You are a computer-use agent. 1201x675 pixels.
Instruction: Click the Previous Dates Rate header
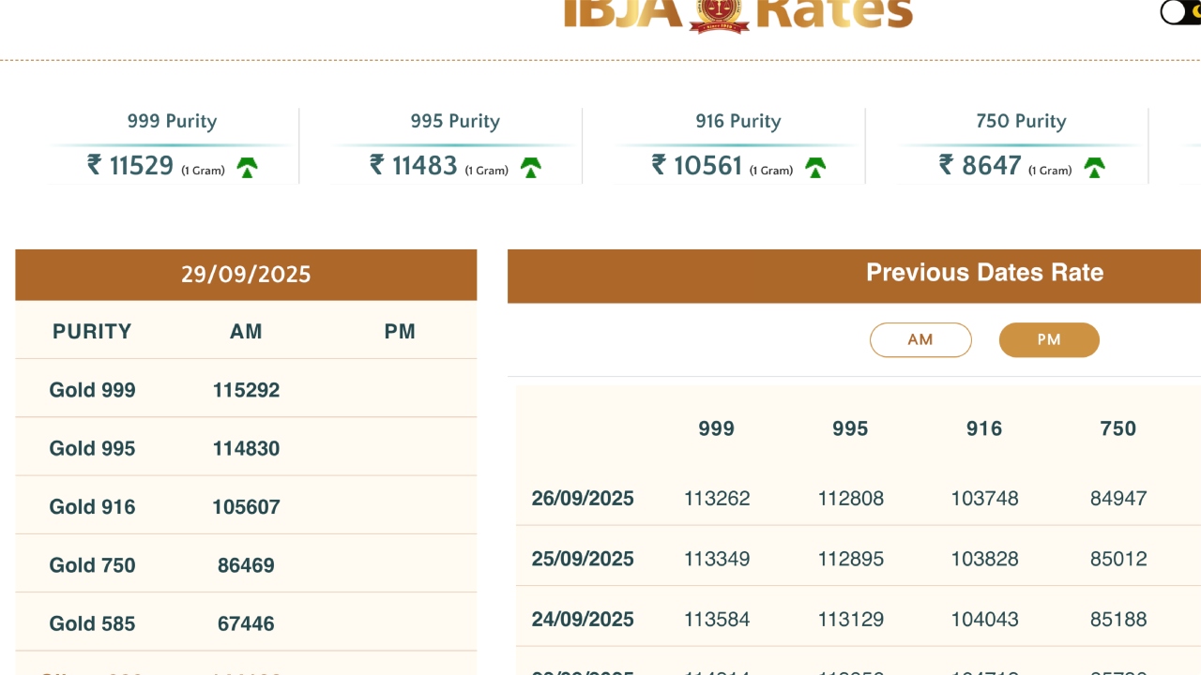(984, 273)
